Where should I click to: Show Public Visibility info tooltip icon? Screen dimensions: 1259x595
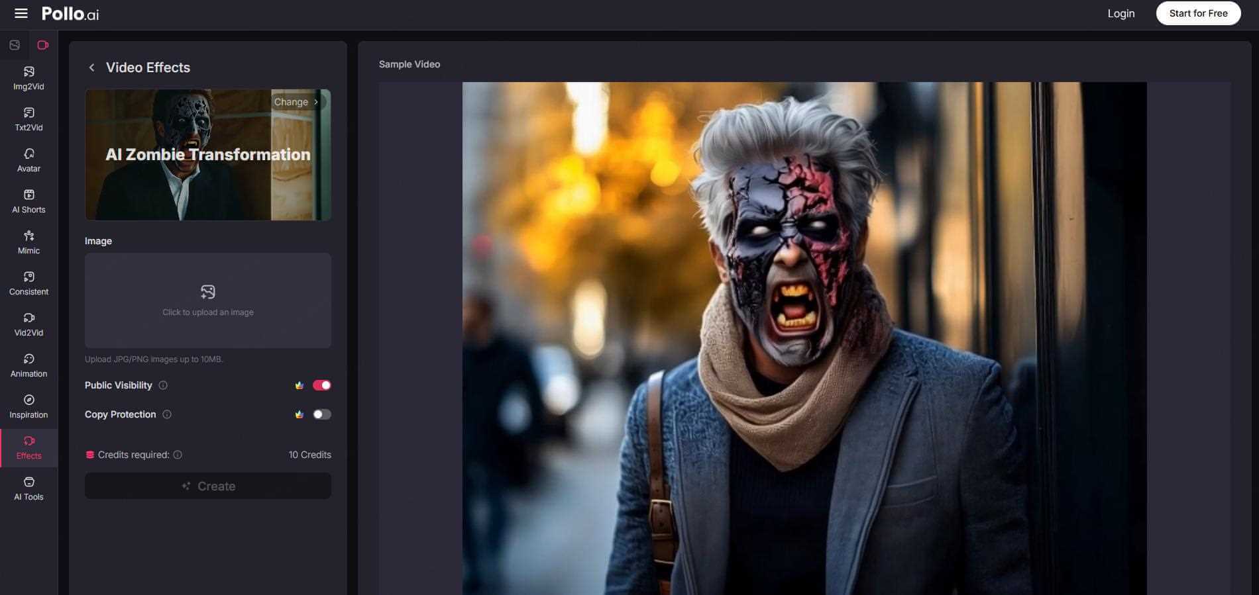pos(163,385)
